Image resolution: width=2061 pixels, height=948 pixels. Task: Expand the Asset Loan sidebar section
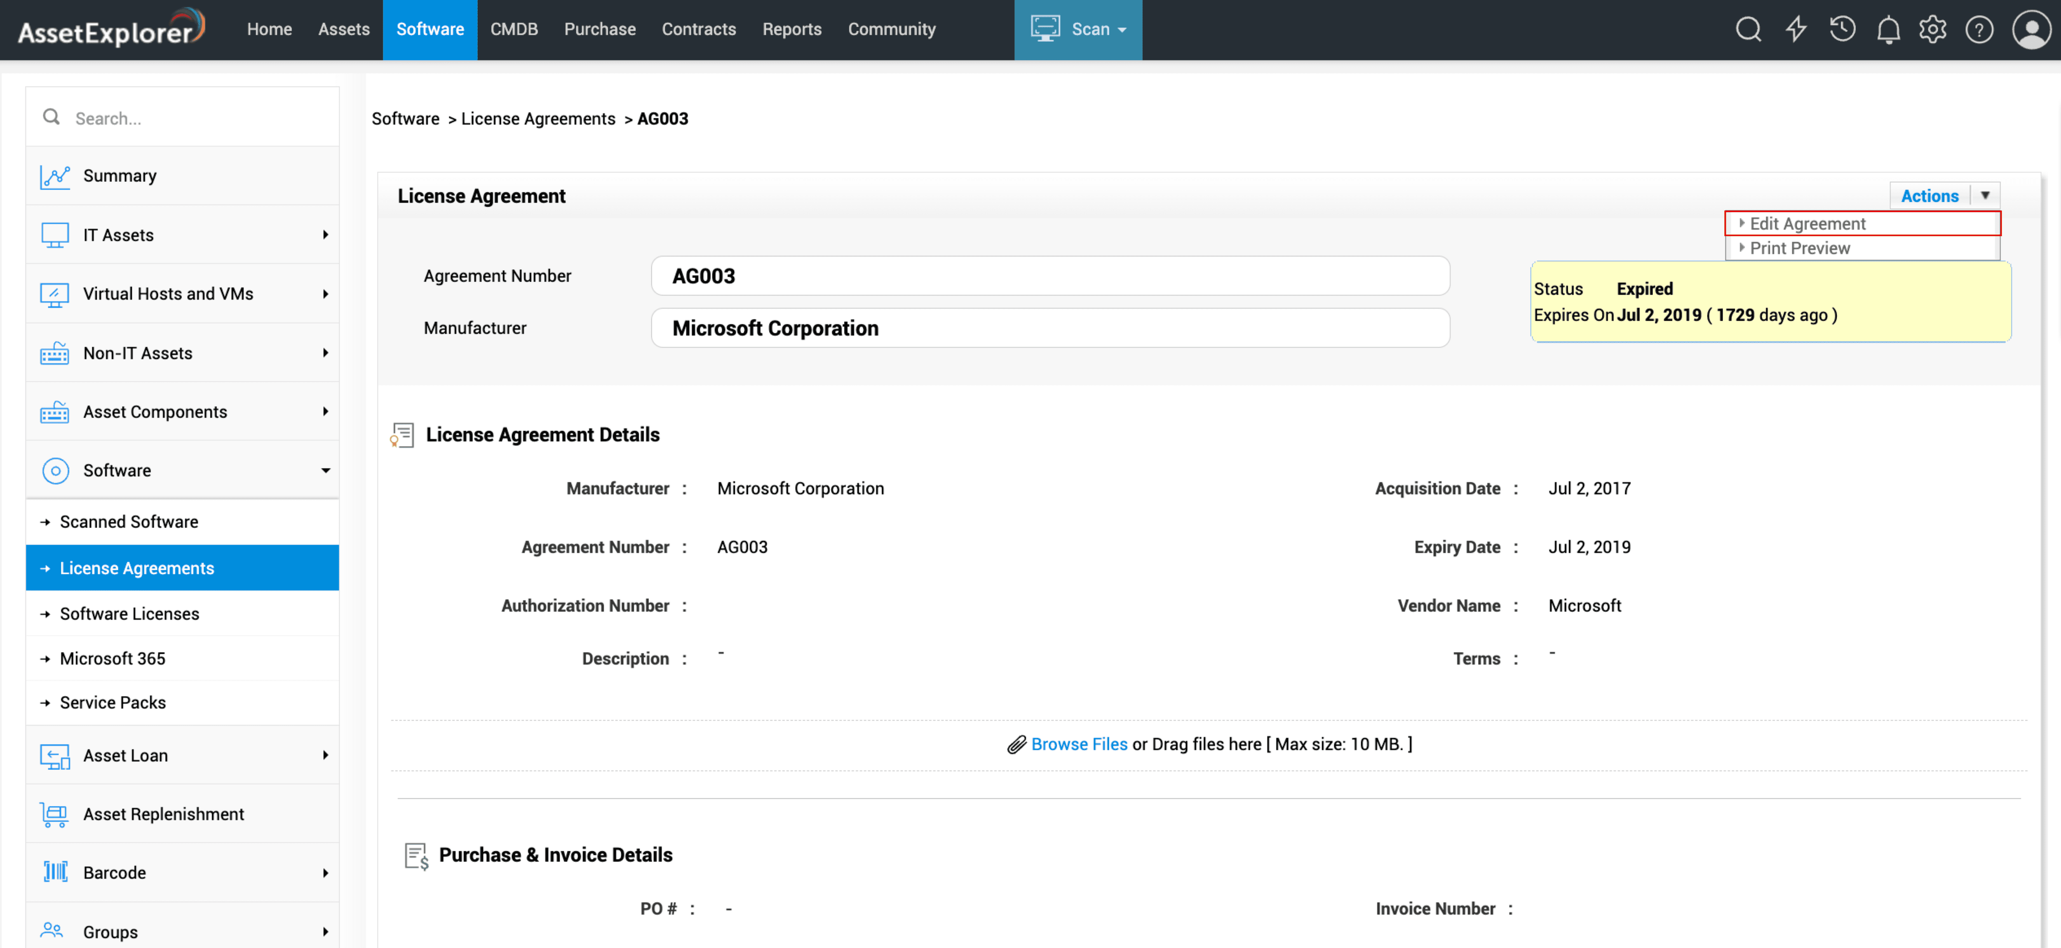(325, 755)
